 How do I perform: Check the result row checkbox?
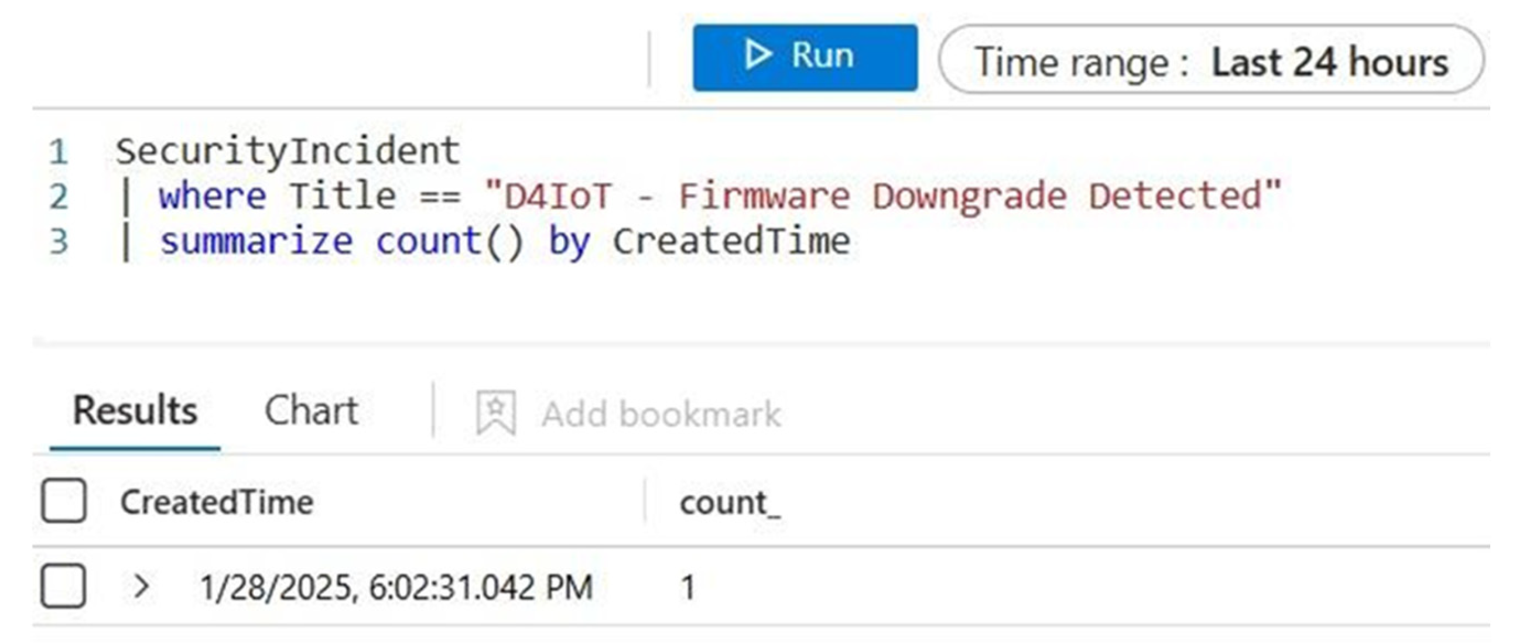point(64,586)
